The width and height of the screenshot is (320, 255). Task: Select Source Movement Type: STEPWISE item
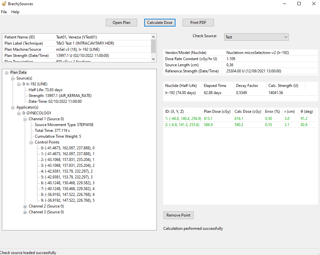pos(64,125)
